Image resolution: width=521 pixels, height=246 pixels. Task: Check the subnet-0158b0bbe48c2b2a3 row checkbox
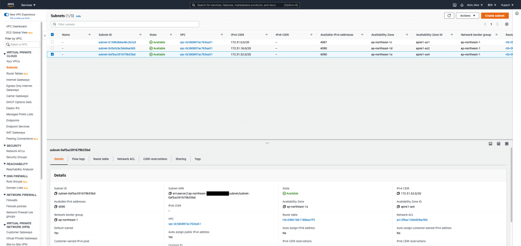point(52,43)
